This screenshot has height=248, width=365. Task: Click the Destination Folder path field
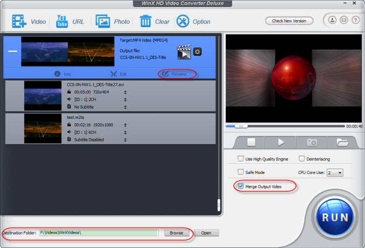coord(99,233)
